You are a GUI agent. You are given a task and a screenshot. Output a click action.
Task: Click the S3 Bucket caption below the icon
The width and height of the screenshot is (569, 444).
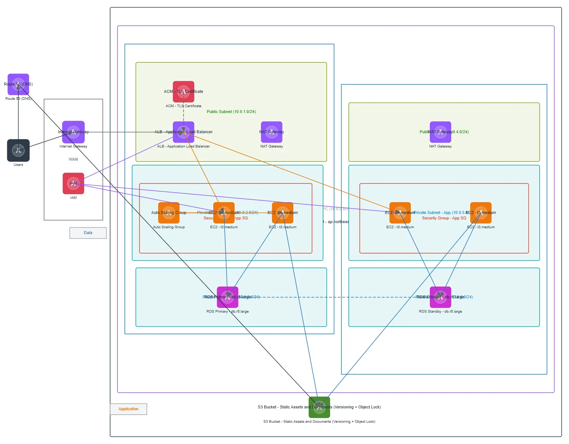pos(319,422)
